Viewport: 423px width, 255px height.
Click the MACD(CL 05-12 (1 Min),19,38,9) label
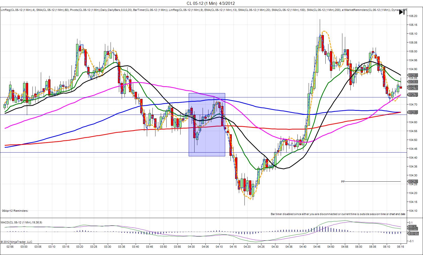[22, 222]
